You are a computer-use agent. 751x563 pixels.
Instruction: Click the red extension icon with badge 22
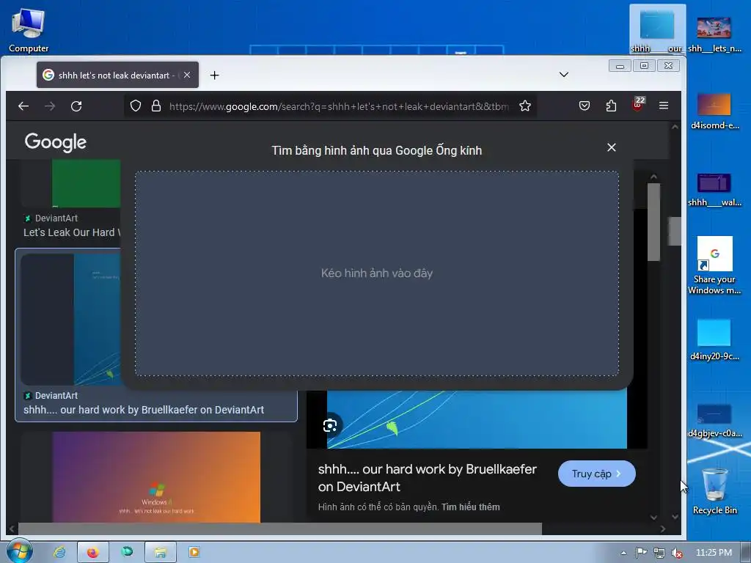pyautogui.click(x=638, y=104)
